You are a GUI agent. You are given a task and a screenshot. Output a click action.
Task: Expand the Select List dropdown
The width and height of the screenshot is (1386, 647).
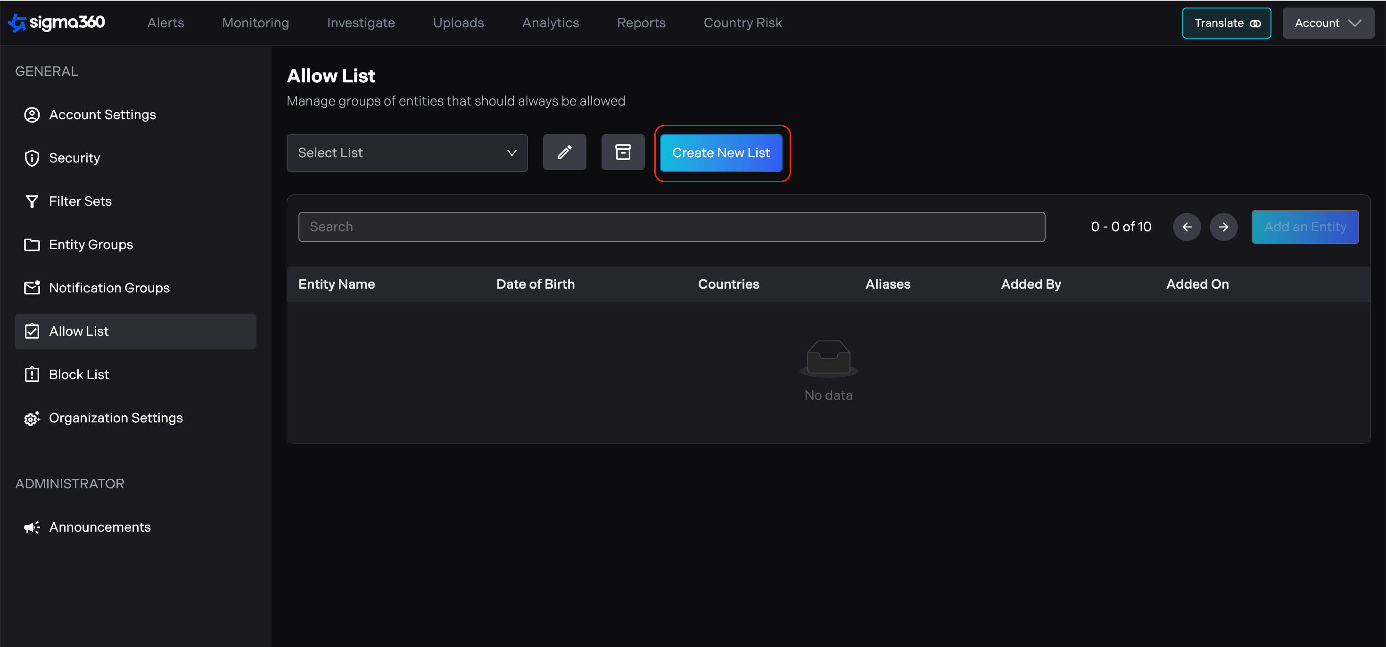[x=407, y=153]
